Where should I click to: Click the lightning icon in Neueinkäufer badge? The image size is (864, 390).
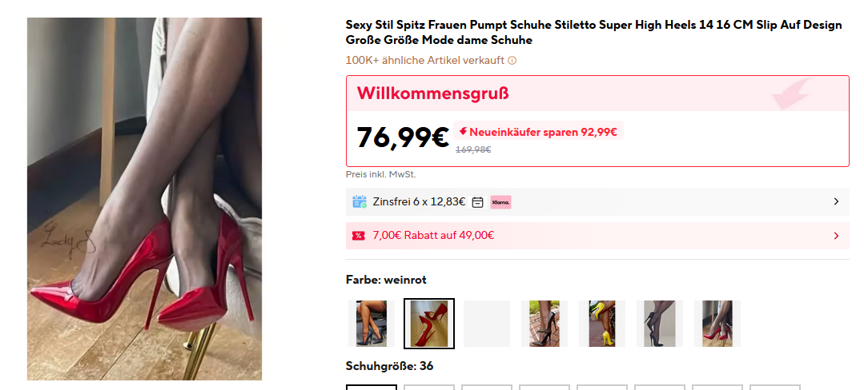(463, 132)
